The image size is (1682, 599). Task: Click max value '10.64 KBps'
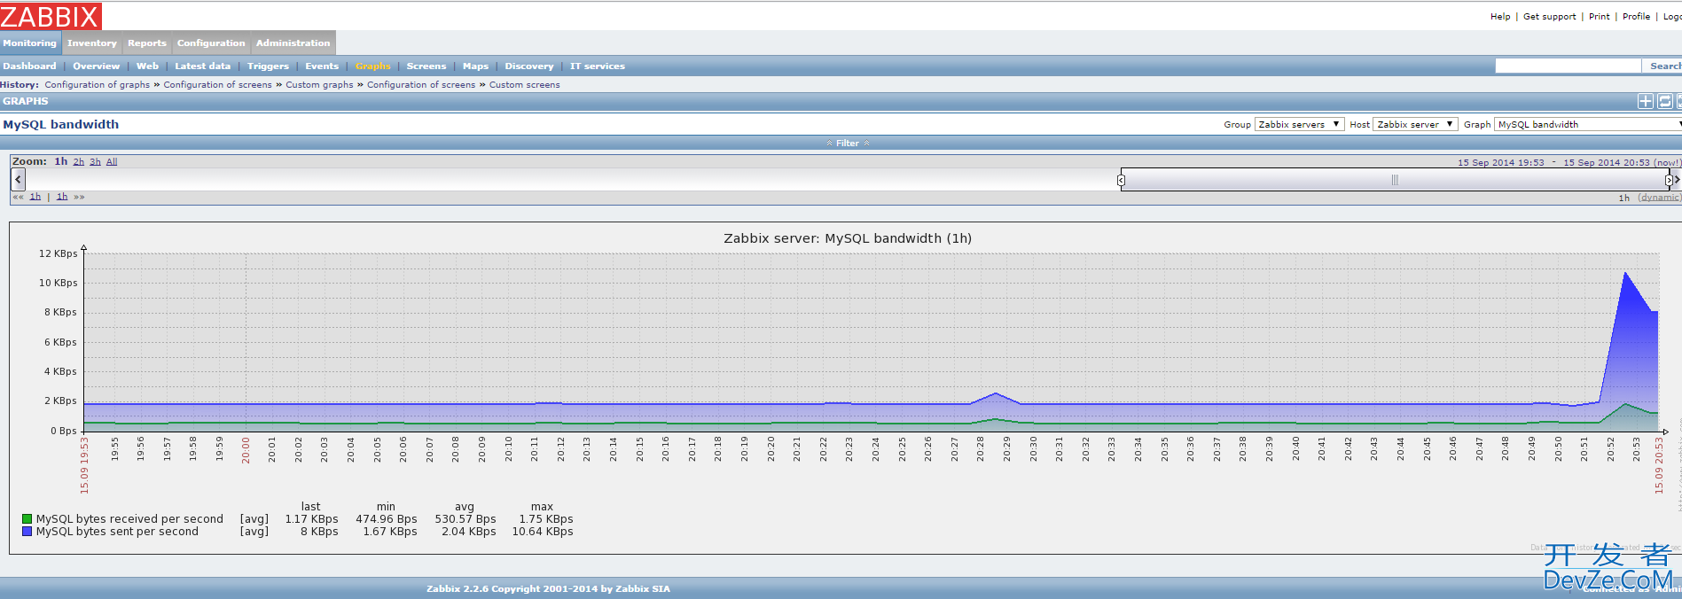543,532
